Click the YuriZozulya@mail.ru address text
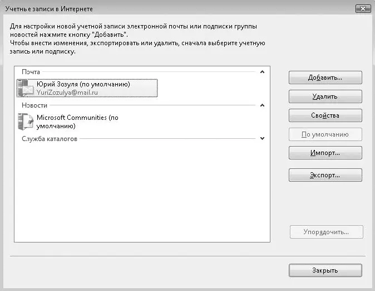 click(67, 93)
